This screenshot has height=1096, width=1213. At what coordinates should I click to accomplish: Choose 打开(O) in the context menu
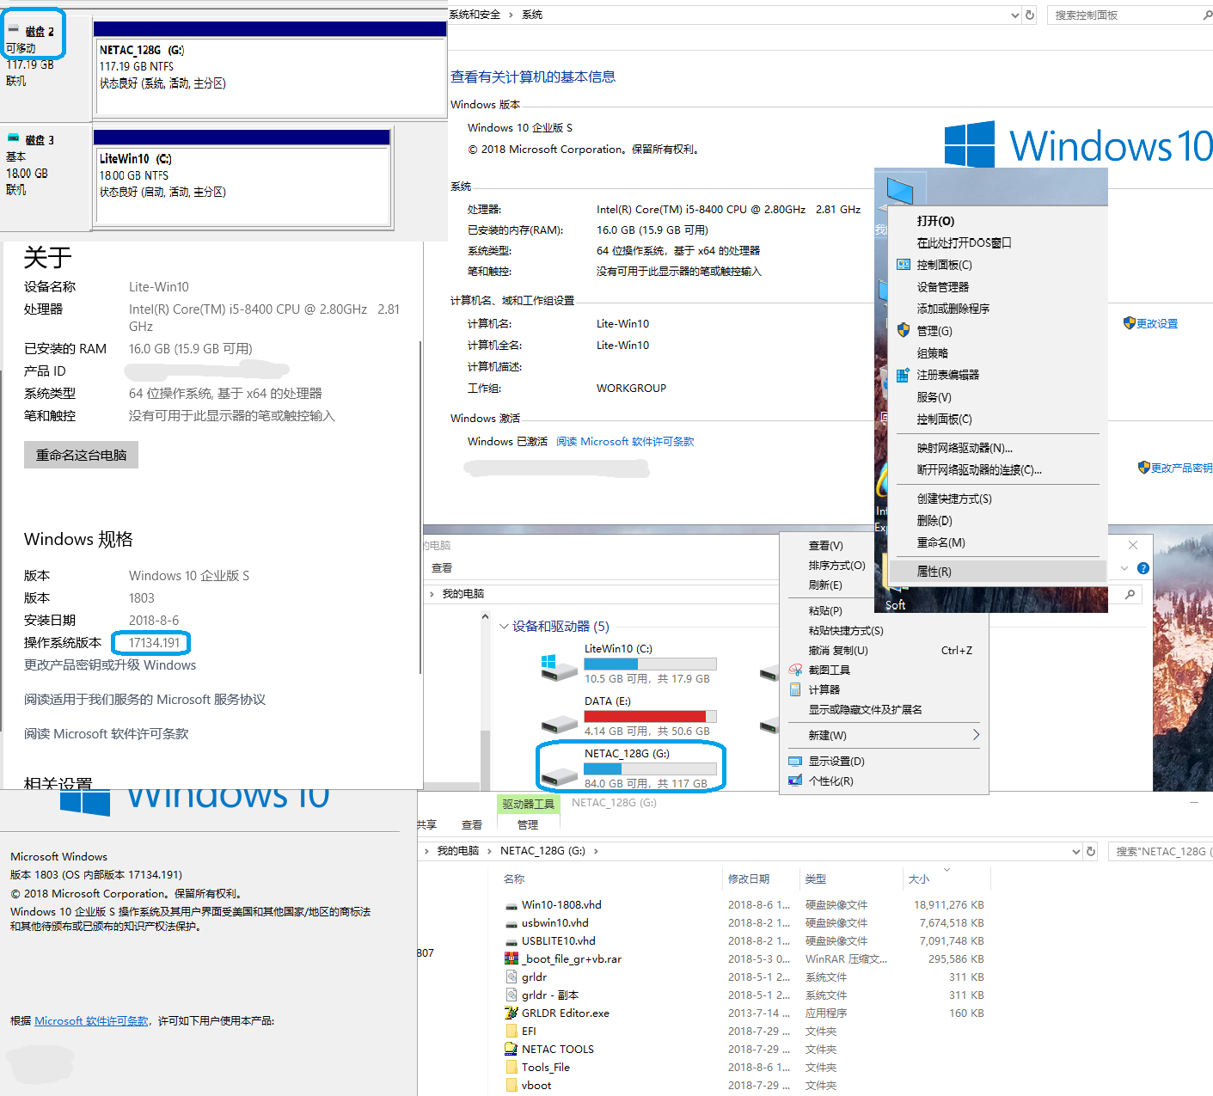[x=935, y=221]
